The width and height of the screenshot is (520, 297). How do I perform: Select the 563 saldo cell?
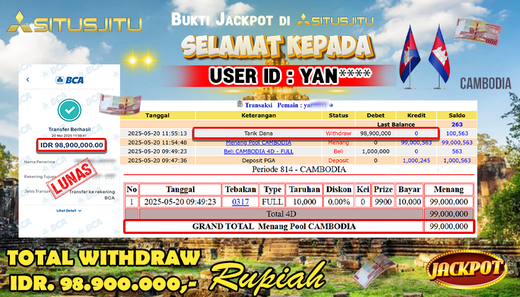coord(457,152)
